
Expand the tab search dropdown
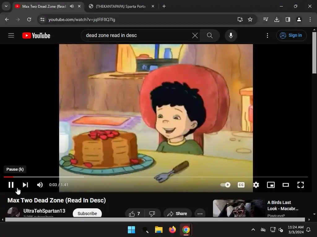click(6, 6)
